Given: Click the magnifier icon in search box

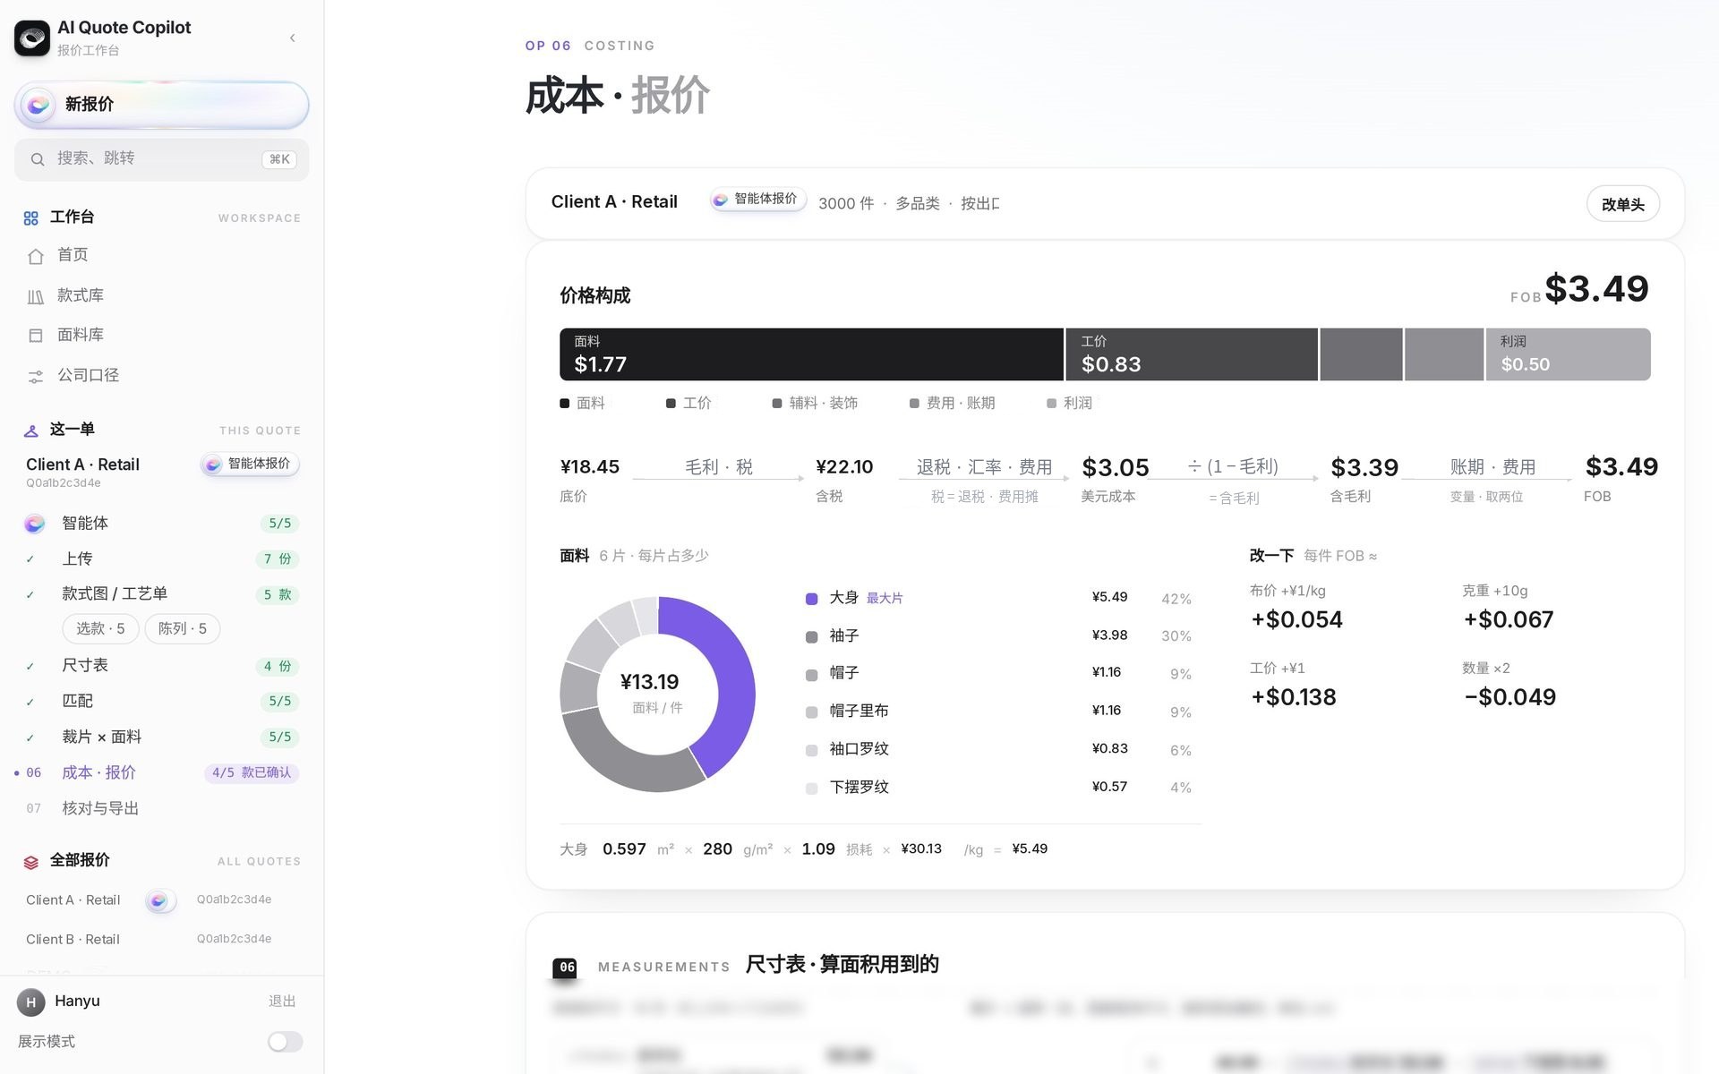Looking at the screenshot, I should coord(38,159).
